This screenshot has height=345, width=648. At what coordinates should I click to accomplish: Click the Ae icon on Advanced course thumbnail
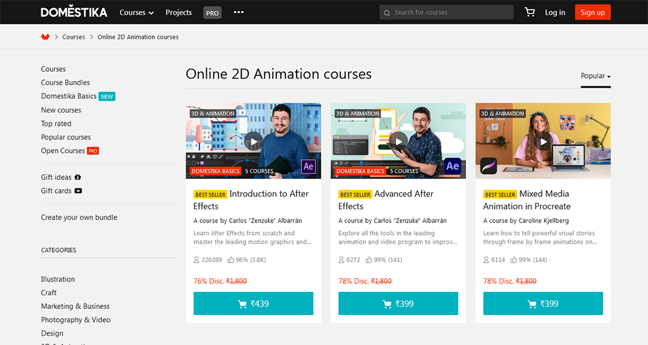pyautogui.click(x=452, y=166)
